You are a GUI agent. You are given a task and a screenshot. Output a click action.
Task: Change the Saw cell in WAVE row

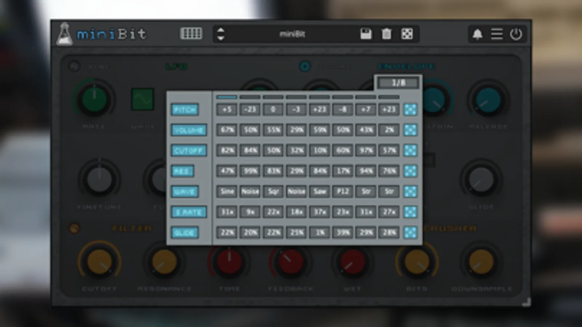point(320,191)
